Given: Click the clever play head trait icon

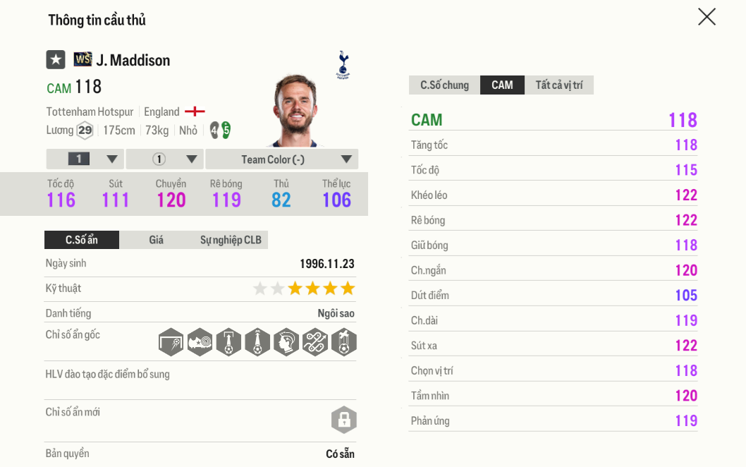Looking at the screenshot, I should tap(286, 342).
